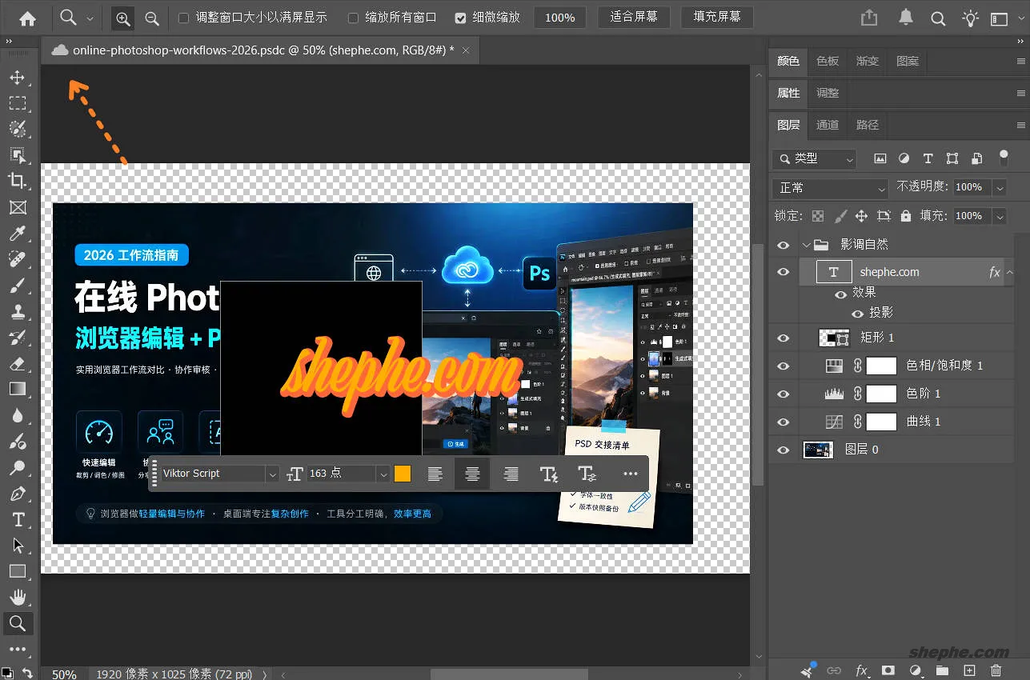The width and height of the screenshot is (1030, 680).
Task: Toggle 缩放所有窗口 checkbox
Action: [x=353, y=18]
